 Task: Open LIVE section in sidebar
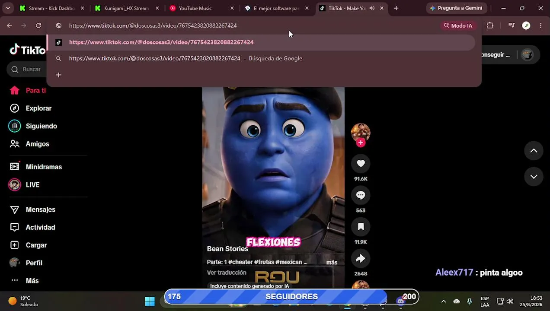pyautogui.click(x=24, y=185)
